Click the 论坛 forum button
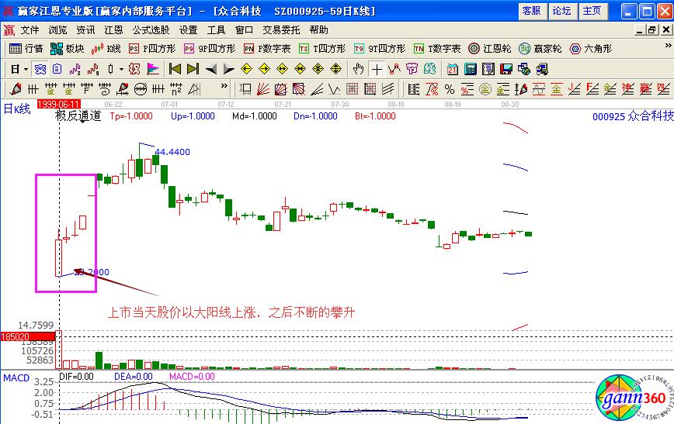Image resolution: width=674 pixels, height=424 pixels. pyautogui.click(x=561, y=11)
